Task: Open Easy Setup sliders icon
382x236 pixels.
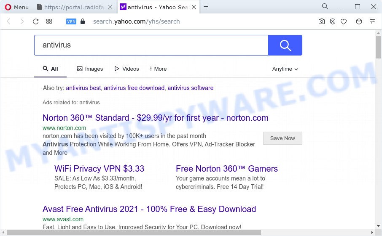Action: (x=373, y=21)
